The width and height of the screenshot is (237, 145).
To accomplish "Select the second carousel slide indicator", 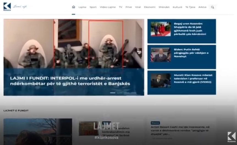I will pyautogui.click(x=119, y=93).
